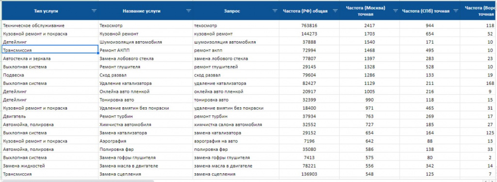Select the SPb frequency value 88
Viewport: 497px width, 182px height.
click(x=430, y=141)
